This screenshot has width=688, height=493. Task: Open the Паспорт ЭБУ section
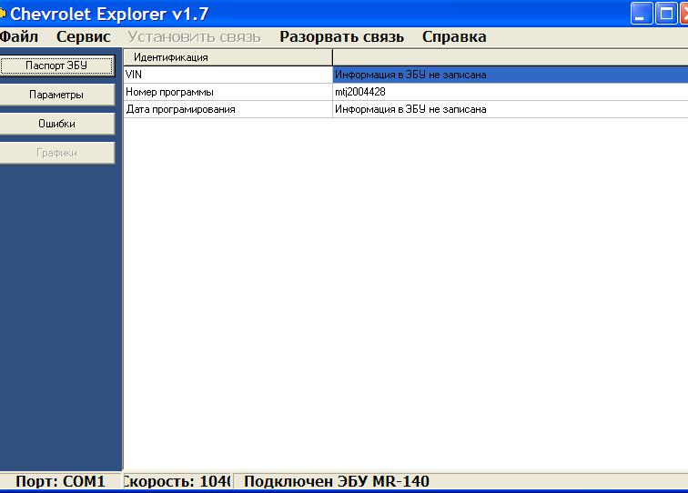point(56,65)
